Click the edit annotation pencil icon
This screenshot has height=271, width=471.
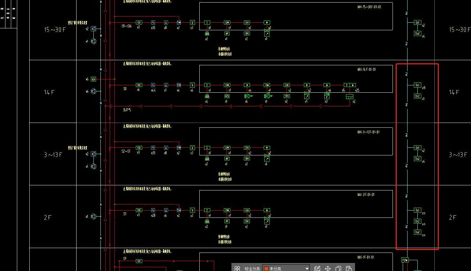coord(317,268)
